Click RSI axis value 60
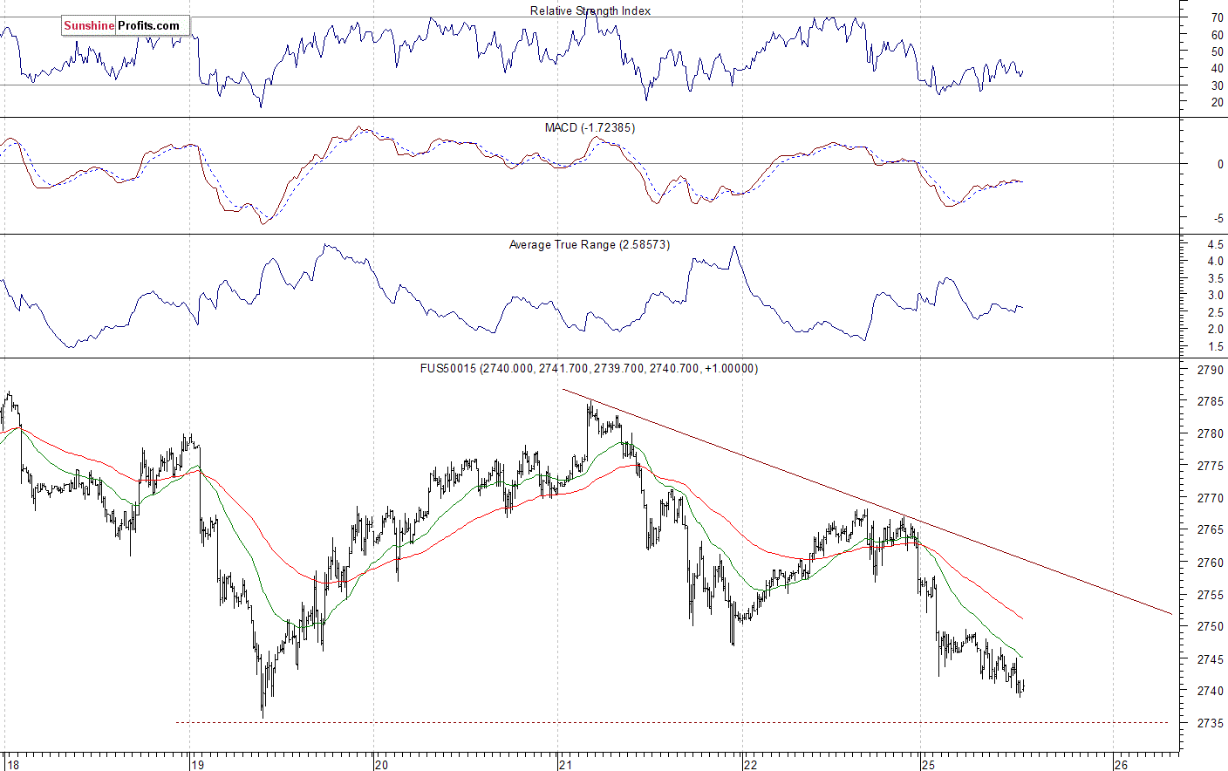This screenshot has width=1228, height=771. 1217,35
